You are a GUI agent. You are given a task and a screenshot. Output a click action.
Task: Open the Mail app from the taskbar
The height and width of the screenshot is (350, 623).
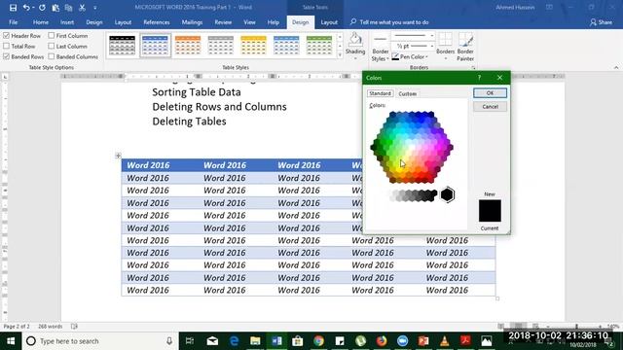click(x=212, y=341)
